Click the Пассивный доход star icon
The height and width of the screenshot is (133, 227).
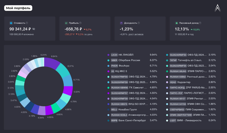pos(176,23)
